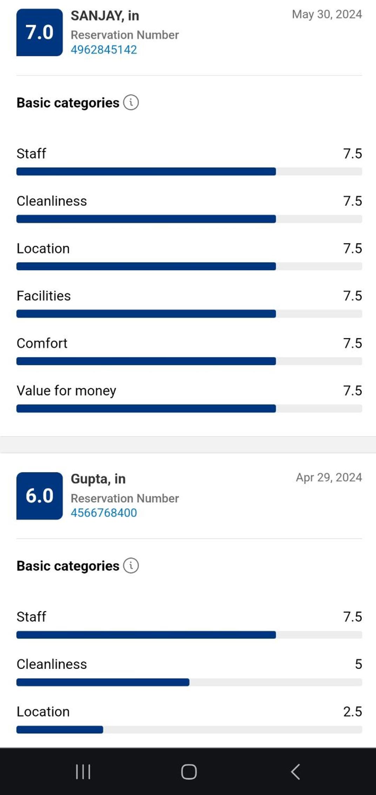Viewport: 376px width, 795px height.
Task: Tap info icon beside SANJAY's Basic categories
Action: (131, 103)
